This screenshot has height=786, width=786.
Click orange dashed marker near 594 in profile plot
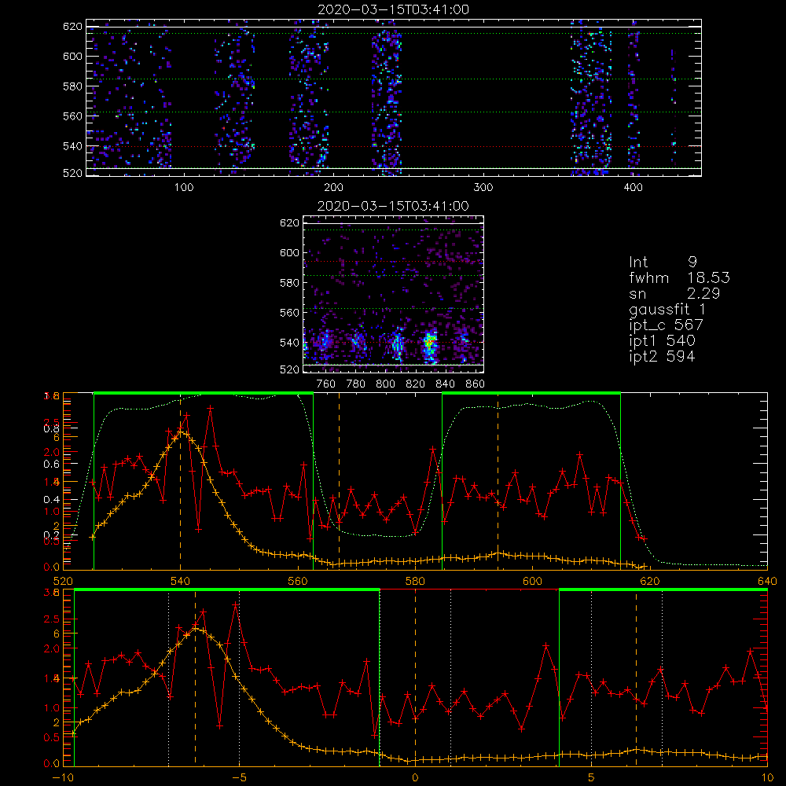[498, 481]
